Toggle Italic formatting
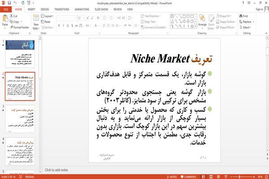The height and width of the screenshot is (179, 269). (63, 26)
